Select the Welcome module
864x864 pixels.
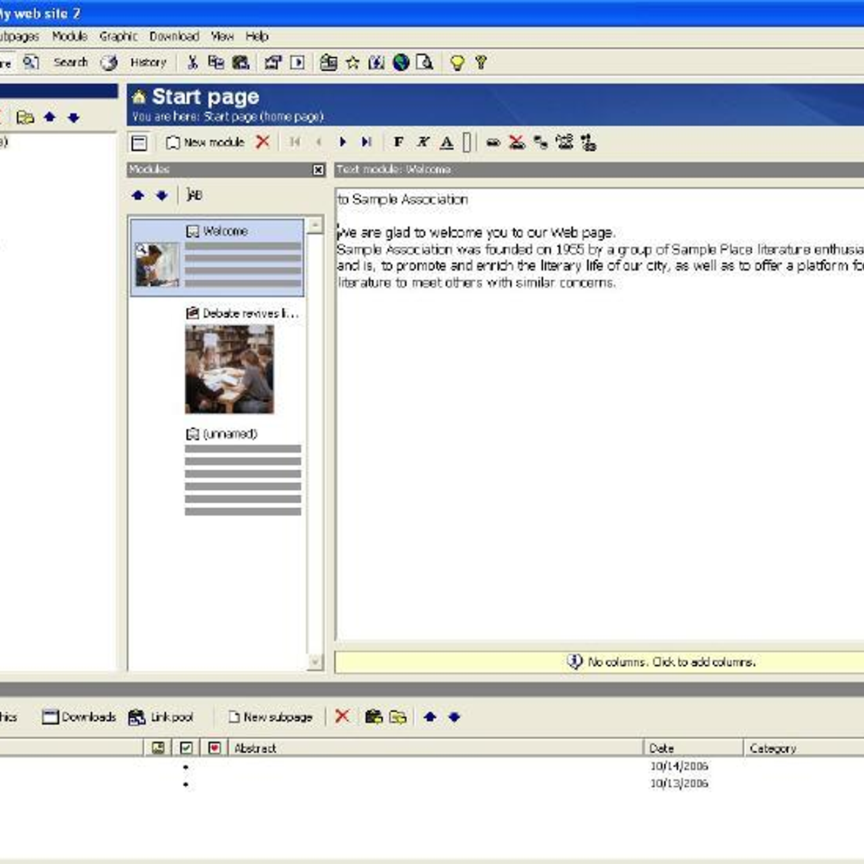pos(217,258)
